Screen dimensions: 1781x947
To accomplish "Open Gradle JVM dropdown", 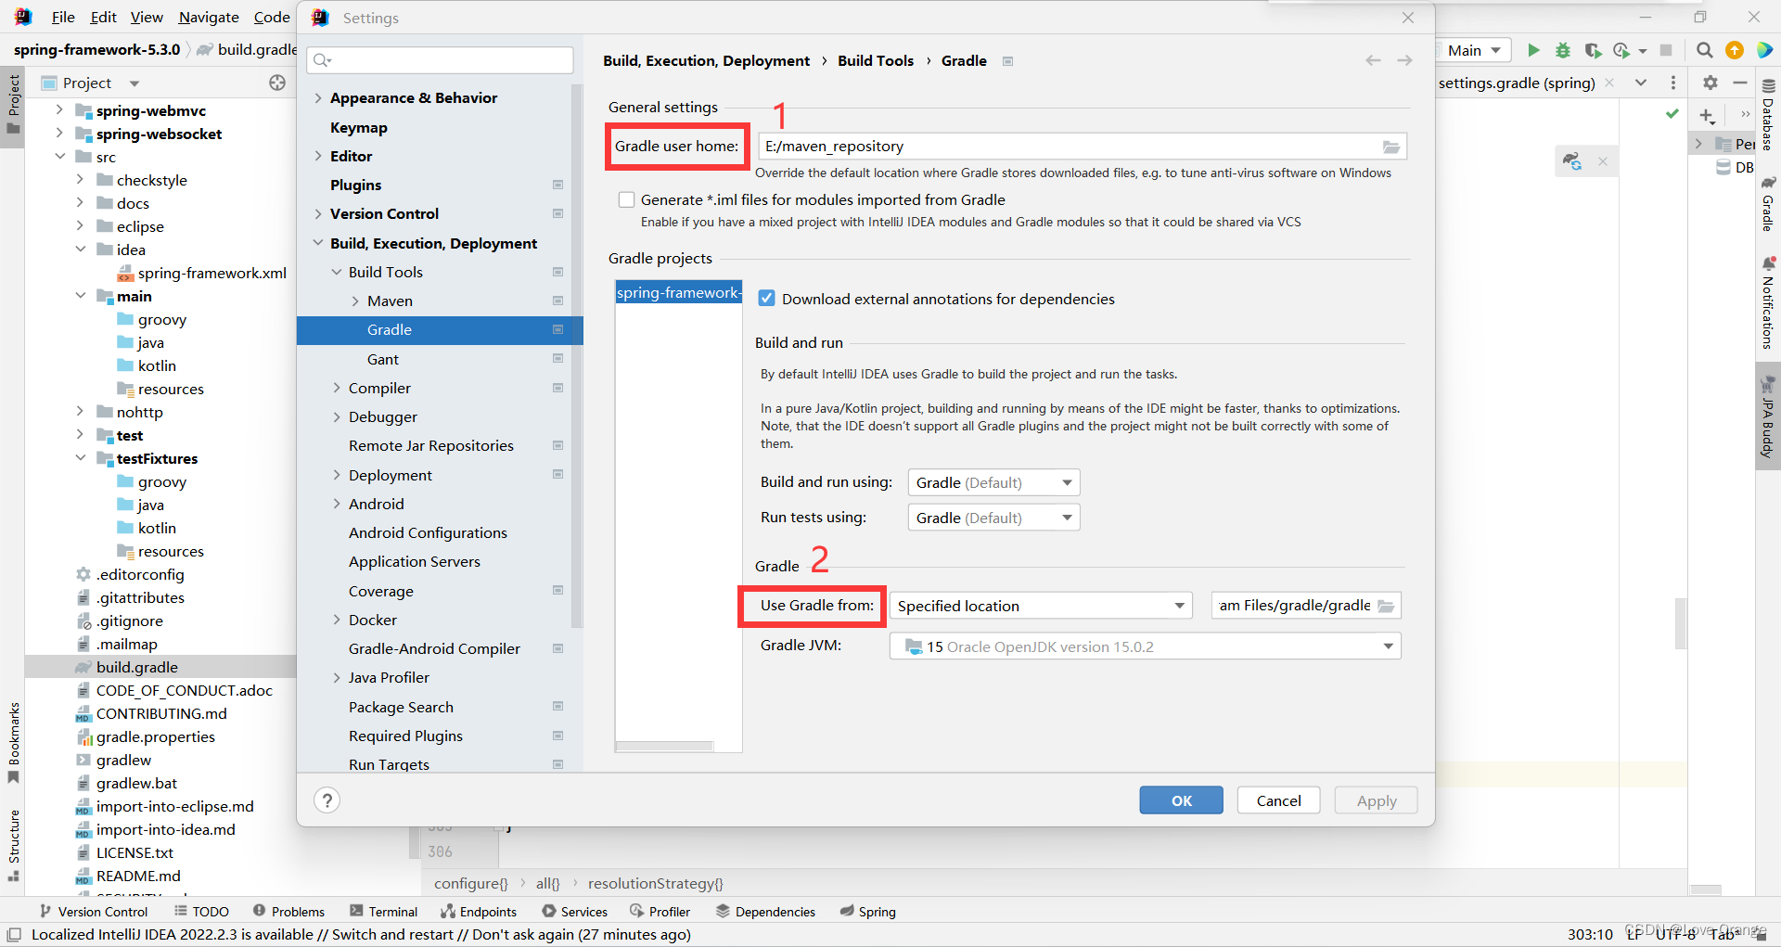I will coord(1145,646).
